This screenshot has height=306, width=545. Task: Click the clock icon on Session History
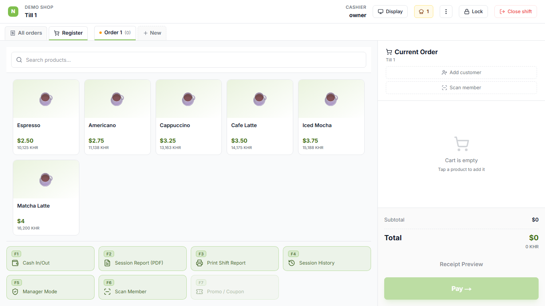tap(292, 263)
